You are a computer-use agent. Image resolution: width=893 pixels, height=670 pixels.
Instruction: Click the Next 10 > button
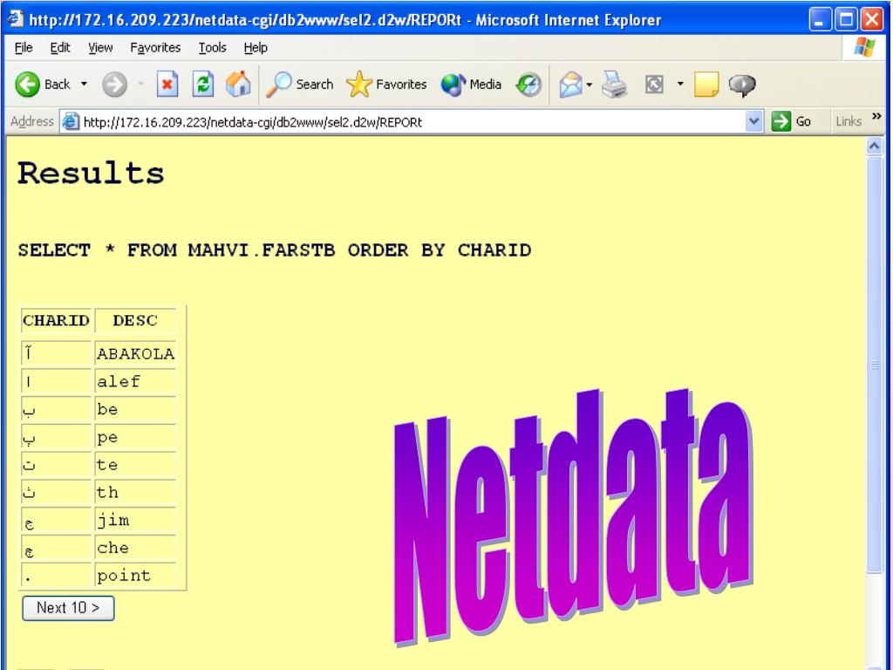(x=68, y=608)
